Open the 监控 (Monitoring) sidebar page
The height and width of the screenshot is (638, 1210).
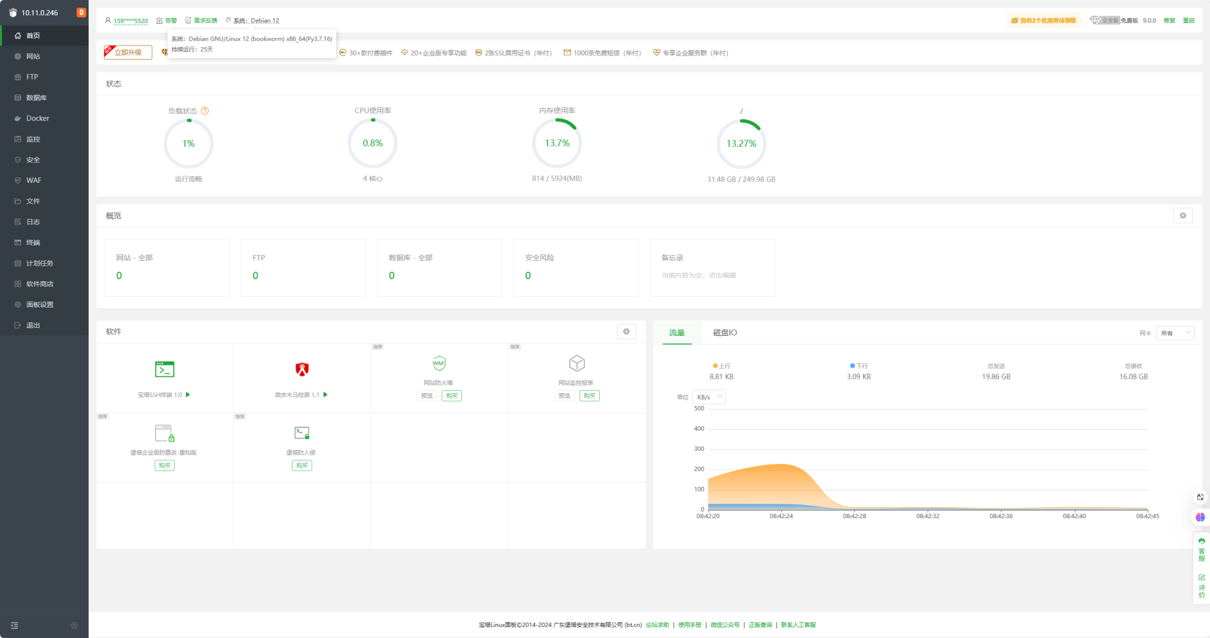32,139
